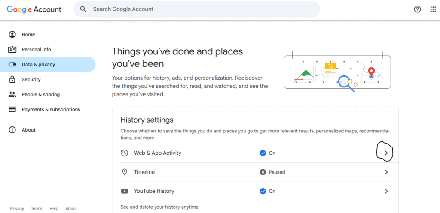Click the Web & App Activity On checkmark
Screen dimensions: 440x213
point(263,153)
